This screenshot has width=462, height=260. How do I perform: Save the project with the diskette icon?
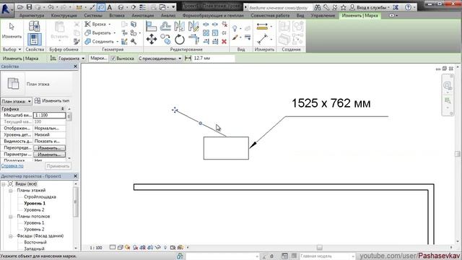[x=29, y=6]
